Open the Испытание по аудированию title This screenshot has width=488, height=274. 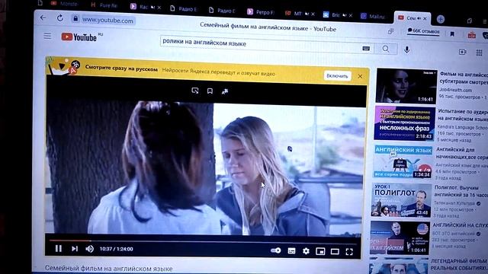[x=463, y=115]
